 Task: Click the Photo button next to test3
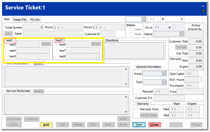coord(46,44)
